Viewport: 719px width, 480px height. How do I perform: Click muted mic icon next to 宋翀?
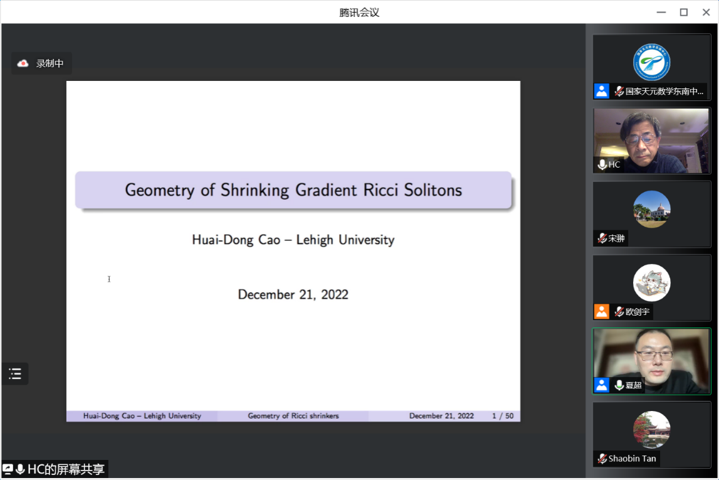point(602,238)
